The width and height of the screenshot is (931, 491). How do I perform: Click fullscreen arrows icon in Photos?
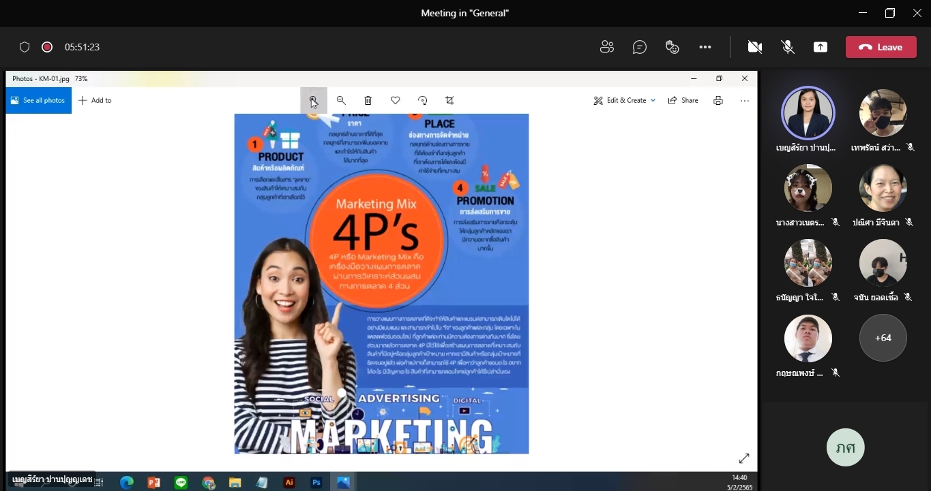coord(744,458)
